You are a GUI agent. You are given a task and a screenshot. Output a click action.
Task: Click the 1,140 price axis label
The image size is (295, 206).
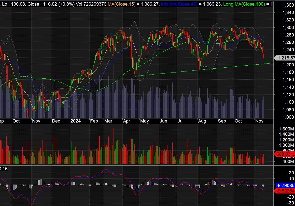coord(288,87)
